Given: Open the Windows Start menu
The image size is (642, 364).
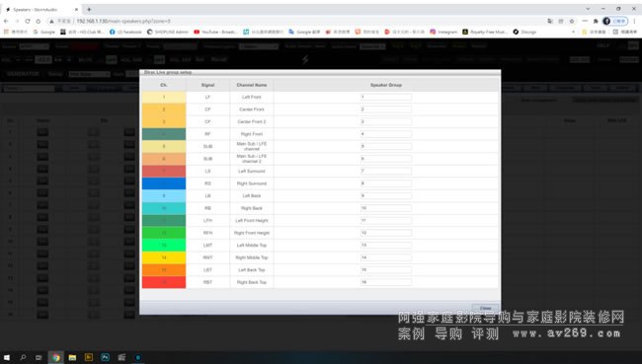Looking at the screenshot, I should coord(7,357).
